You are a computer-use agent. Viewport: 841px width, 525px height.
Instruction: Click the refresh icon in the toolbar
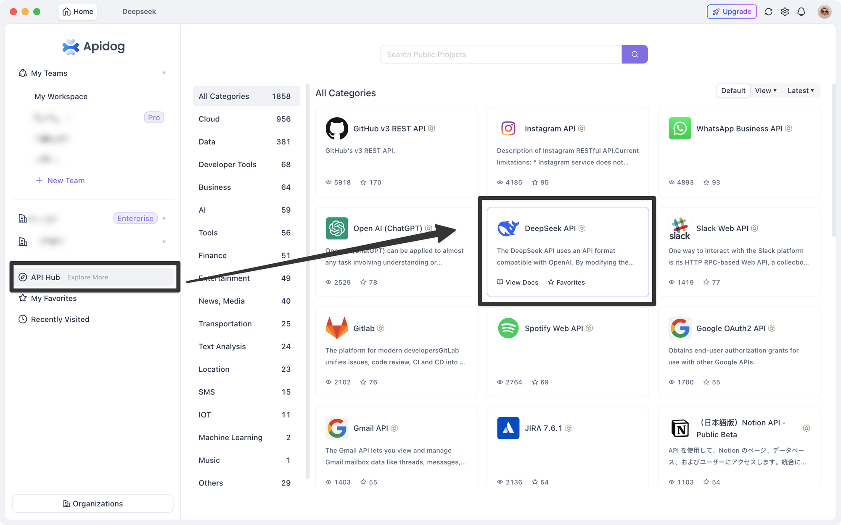coord(768,11)
